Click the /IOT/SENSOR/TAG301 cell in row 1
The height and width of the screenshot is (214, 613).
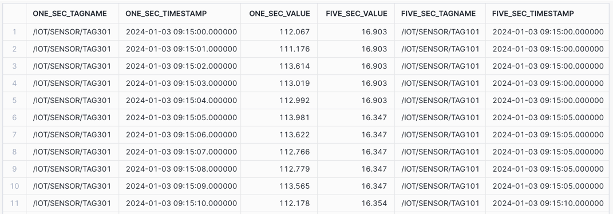[x=72, y=31]
